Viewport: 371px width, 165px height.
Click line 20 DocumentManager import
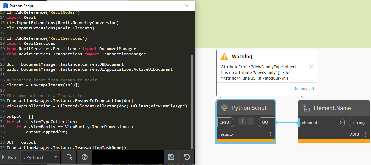tap(71, 49)
